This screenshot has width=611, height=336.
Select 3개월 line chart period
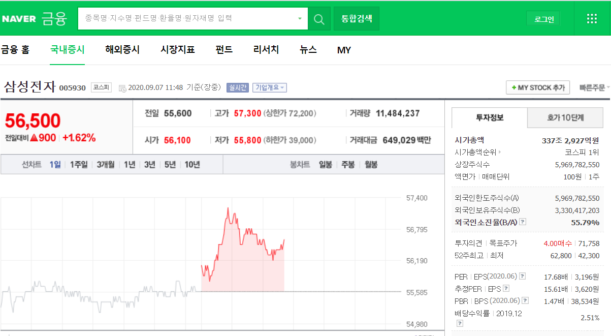[106, 165]
